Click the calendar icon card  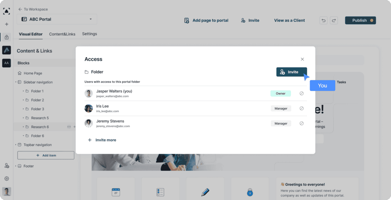pos(116,192)
